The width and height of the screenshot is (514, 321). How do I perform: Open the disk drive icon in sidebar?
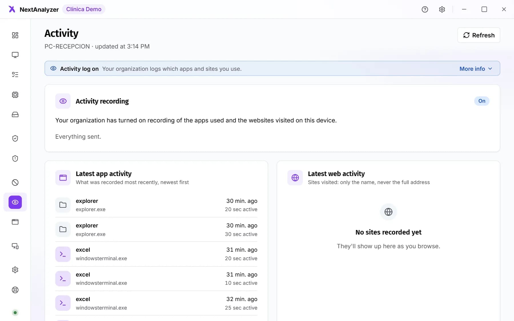[x=15, y=114]
